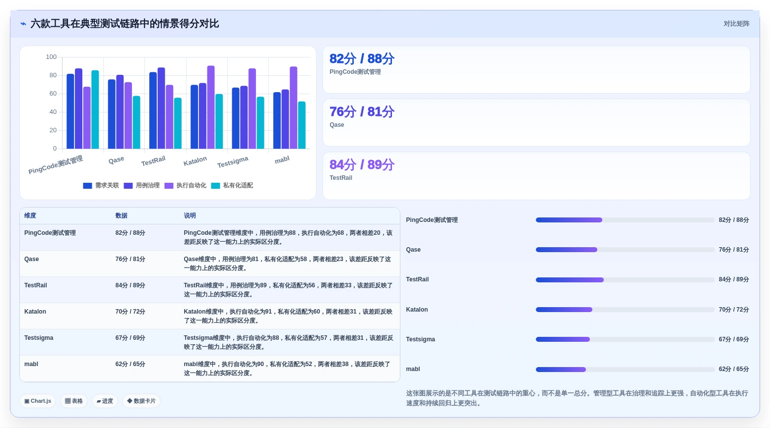Select the 数据卡片 tag chip
Viewport: 770px width, 428px height.
141,401
